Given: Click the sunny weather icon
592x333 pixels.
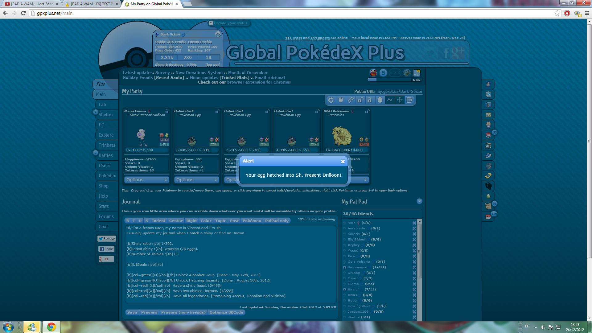Looking at the screenshot, I should click(x=417, y=73).
